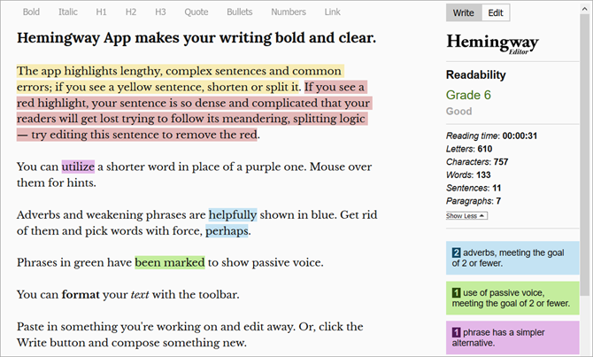The image size is (593, 357).
Task: Format selection as Quote
Action: tap(196, 12)
